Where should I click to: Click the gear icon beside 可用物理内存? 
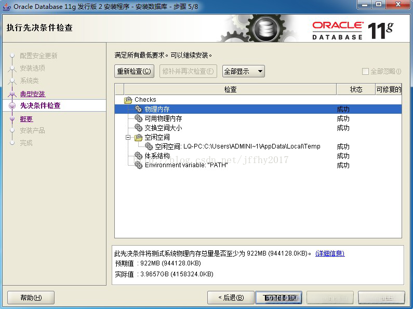click(x=138, y=118)
